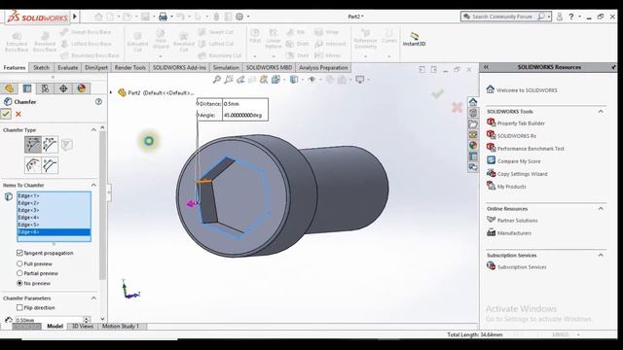Open the DimXpertManager crosshair tab icon

(x=63, y=88)
